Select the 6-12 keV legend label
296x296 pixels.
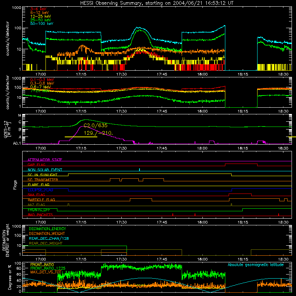[39, 13]
